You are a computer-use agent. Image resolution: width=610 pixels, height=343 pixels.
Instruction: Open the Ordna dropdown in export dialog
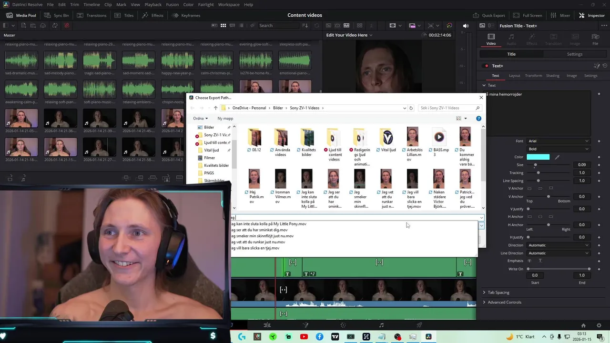[x=200, y=119]
